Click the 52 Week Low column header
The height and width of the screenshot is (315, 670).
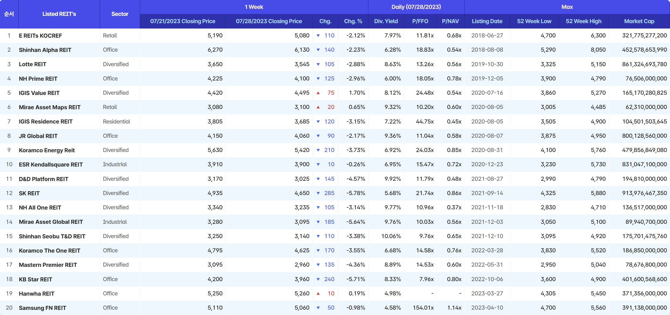pyautogui.click(x=534, y=21)
